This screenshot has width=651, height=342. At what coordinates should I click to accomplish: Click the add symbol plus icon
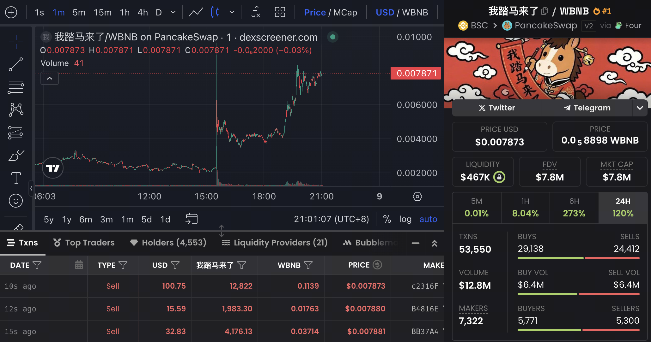tap(11, 13)
